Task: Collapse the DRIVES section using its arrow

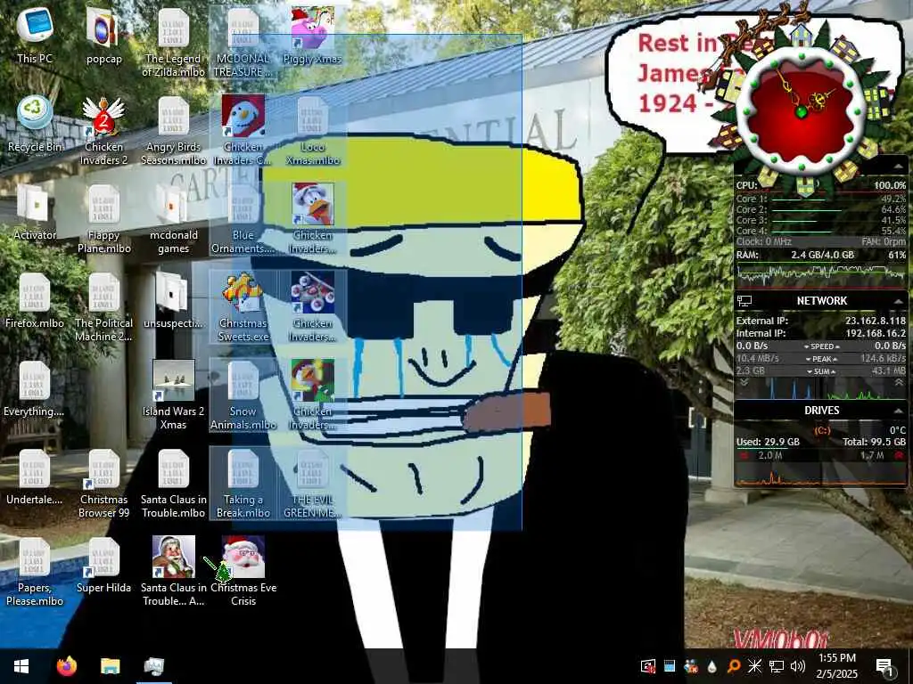Action: point(899,411)
